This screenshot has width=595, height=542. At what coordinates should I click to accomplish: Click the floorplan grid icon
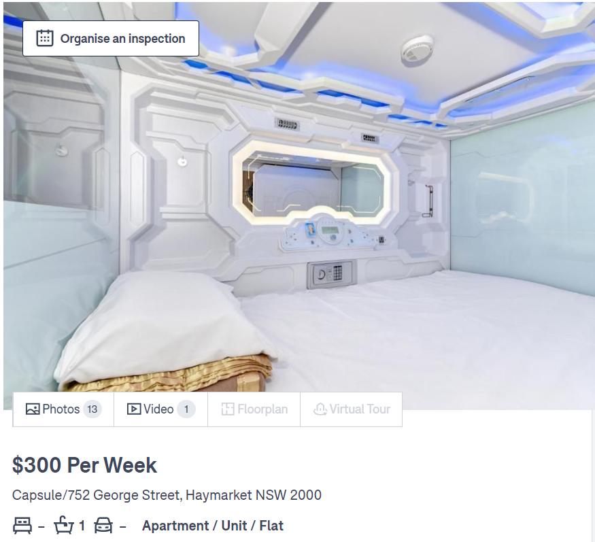click(228, 409)
